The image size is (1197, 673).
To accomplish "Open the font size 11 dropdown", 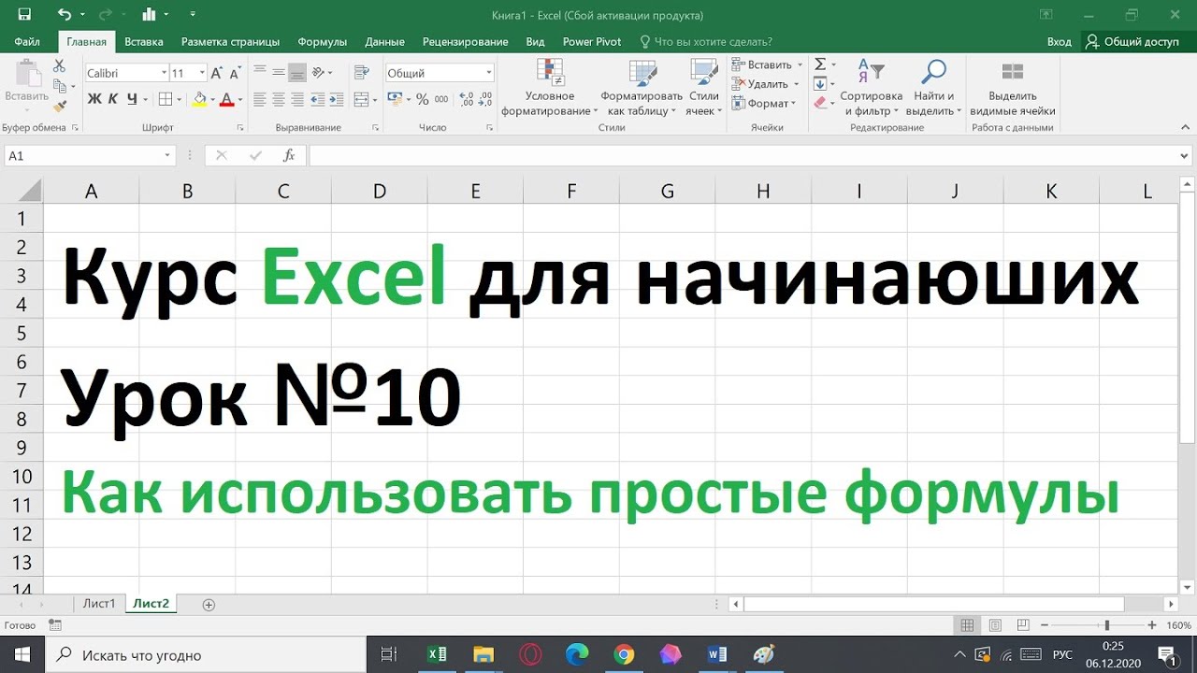I will coord(202,73).
